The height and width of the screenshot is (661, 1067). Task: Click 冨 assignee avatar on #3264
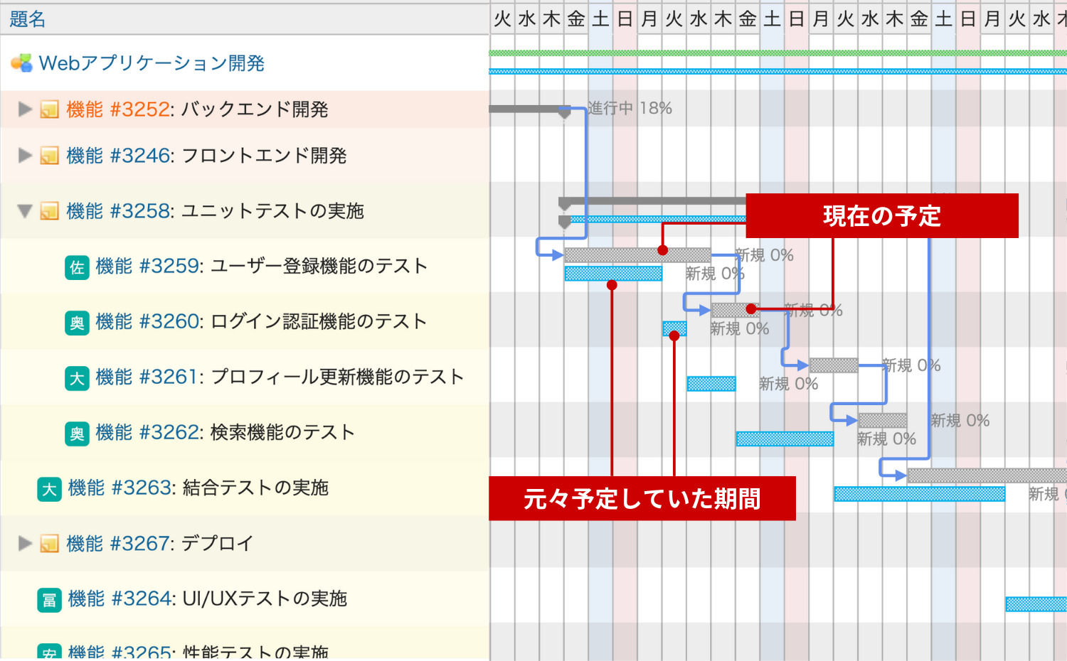click(49, 600)
